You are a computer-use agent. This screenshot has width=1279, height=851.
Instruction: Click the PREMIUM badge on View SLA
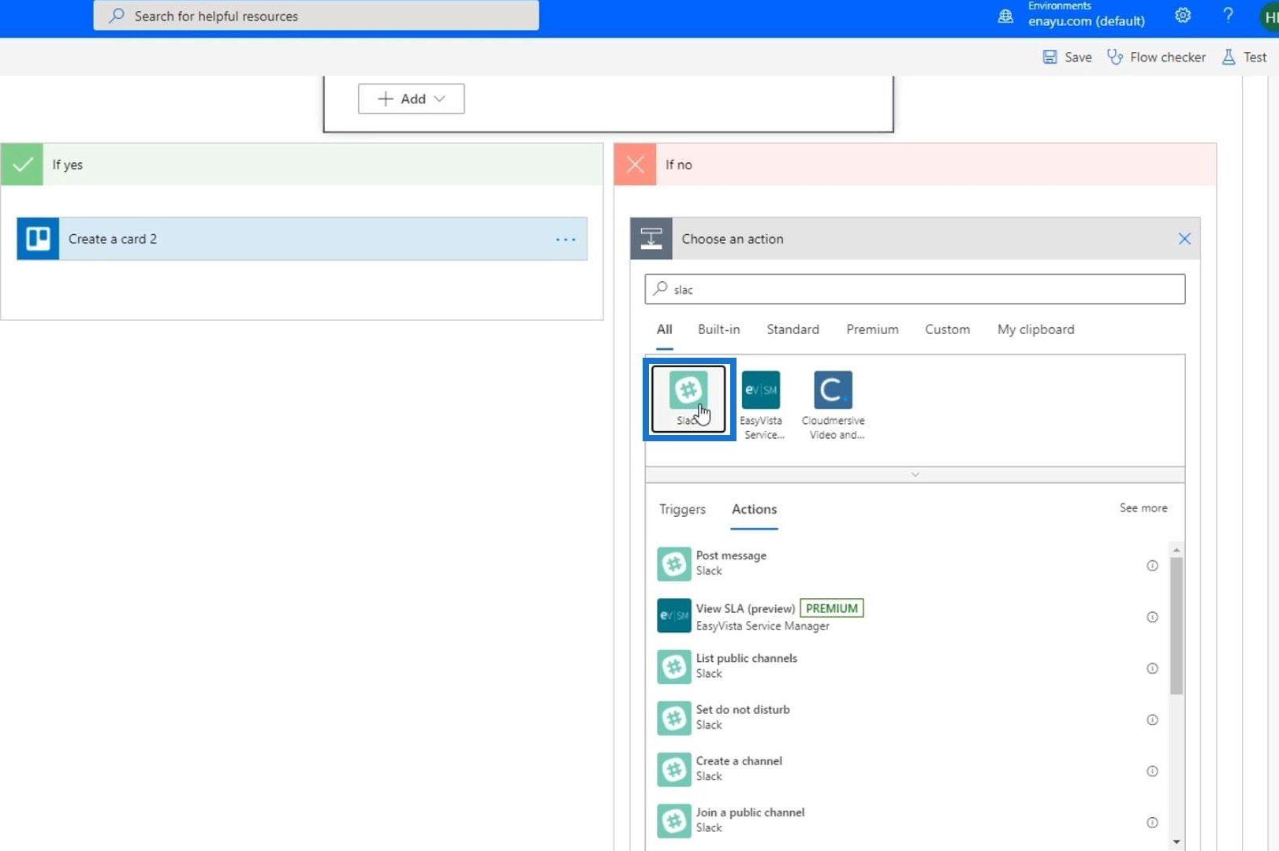click(x=831, y=608)
